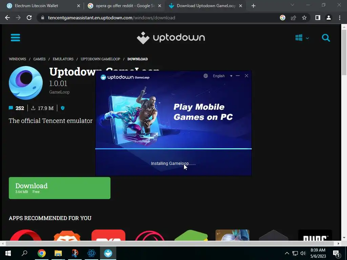This screenshot has width=347, height=260.
Task: Click the horizontal page scrollbar
Action: point(170,243)
